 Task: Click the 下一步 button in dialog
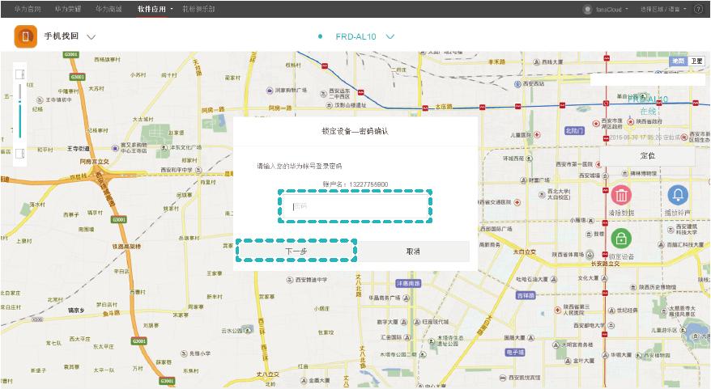pyautogui.click(x=296, y=251)
